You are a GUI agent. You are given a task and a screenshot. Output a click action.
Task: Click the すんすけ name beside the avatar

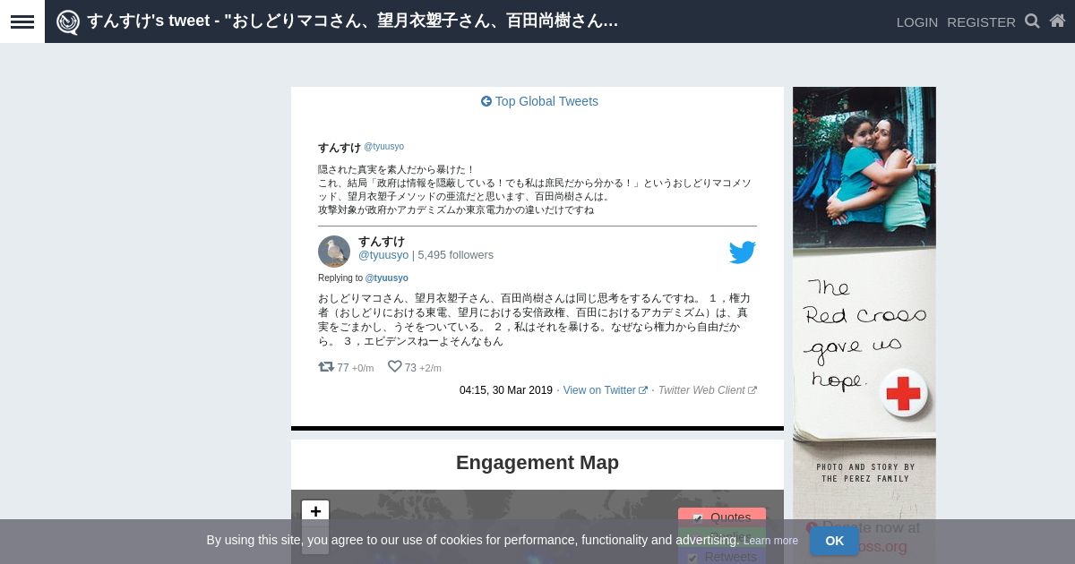coord(382,242)
